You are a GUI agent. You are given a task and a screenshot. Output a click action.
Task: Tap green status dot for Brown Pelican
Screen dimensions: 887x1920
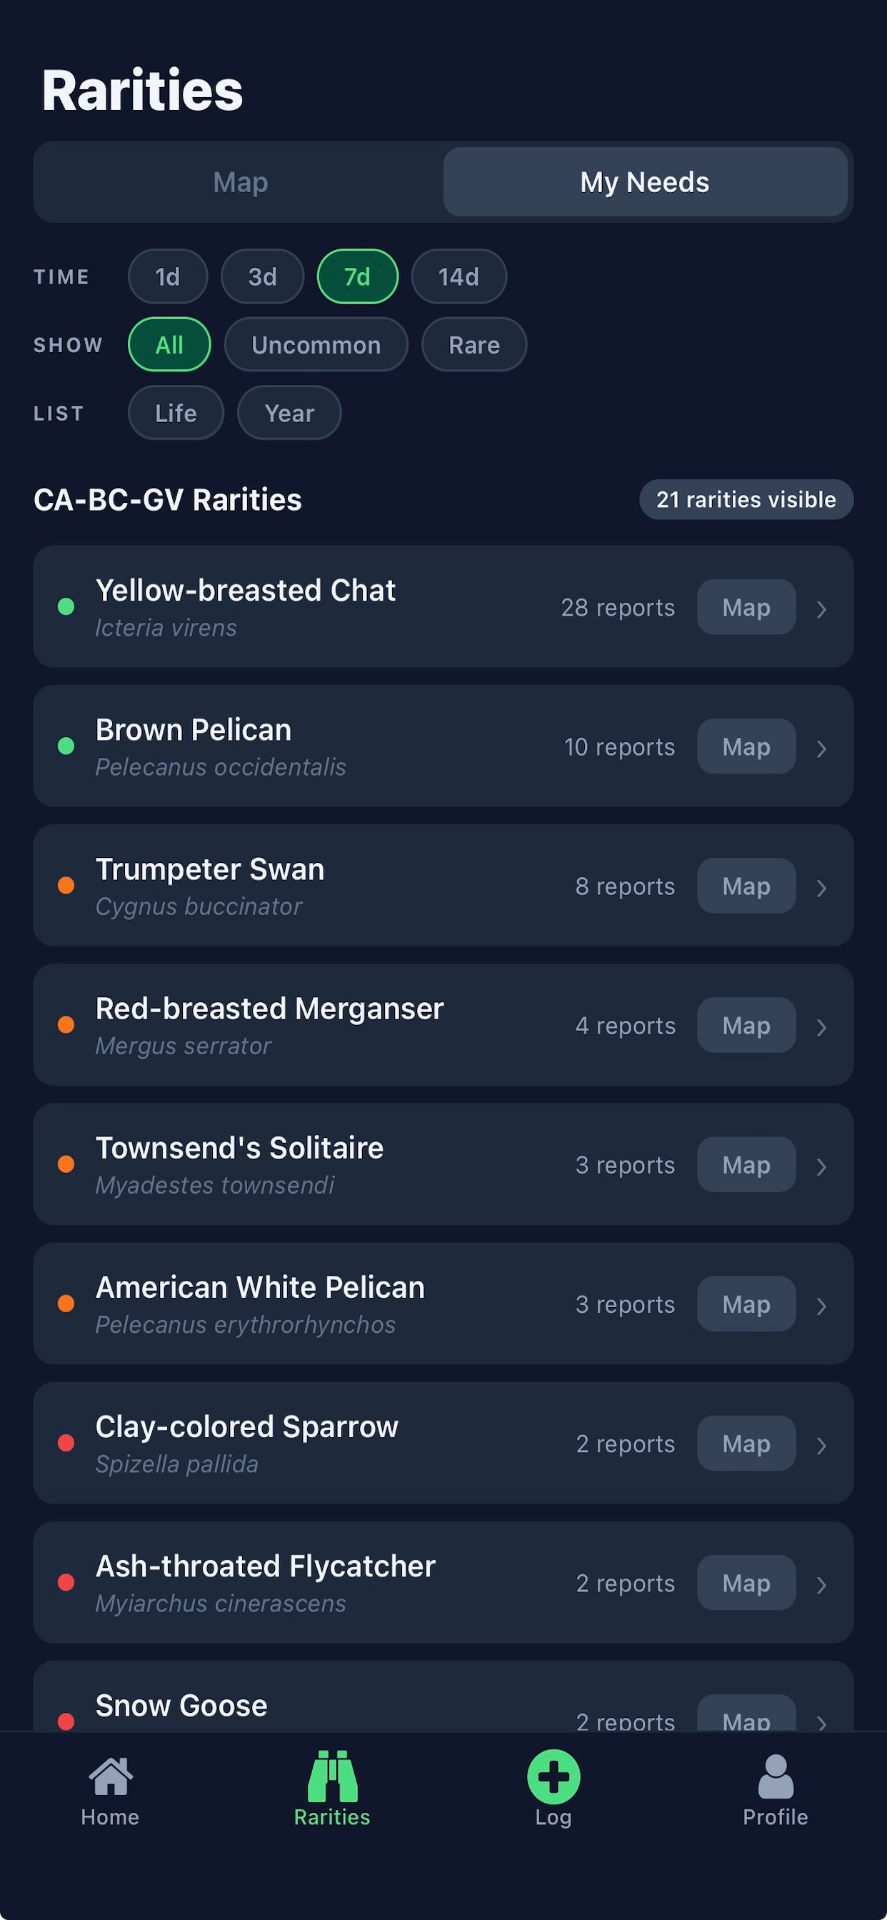[66, 746]
